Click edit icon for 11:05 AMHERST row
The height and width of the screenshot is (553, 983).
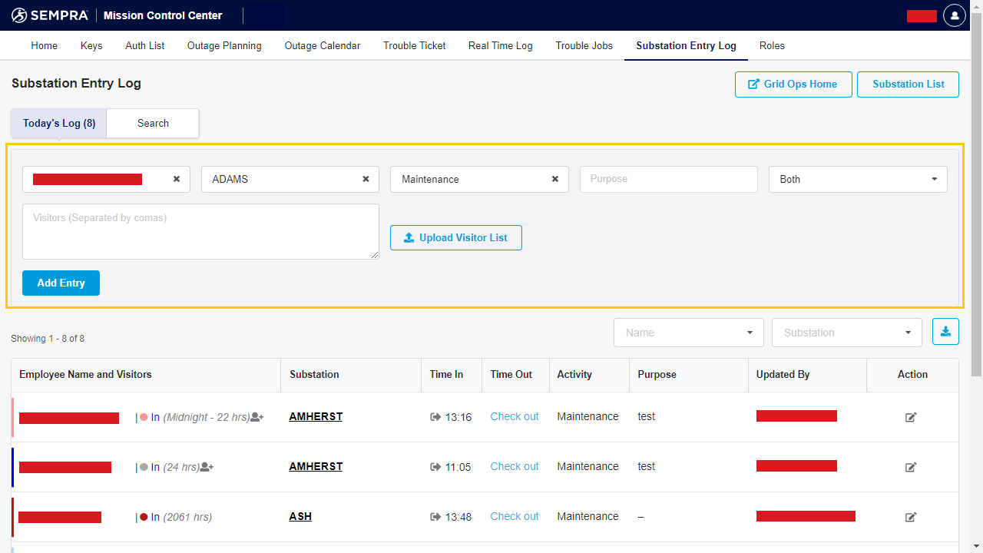911,467
